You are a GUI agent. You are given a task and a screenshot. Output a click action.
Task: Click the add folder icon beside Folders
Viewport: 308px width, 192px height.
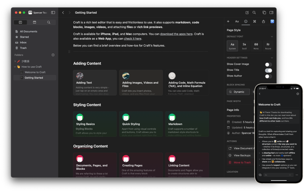(x=53, y=55)
